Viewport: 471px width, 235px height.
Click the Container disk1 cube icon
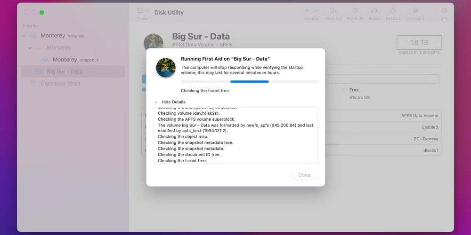click(33, 84)
